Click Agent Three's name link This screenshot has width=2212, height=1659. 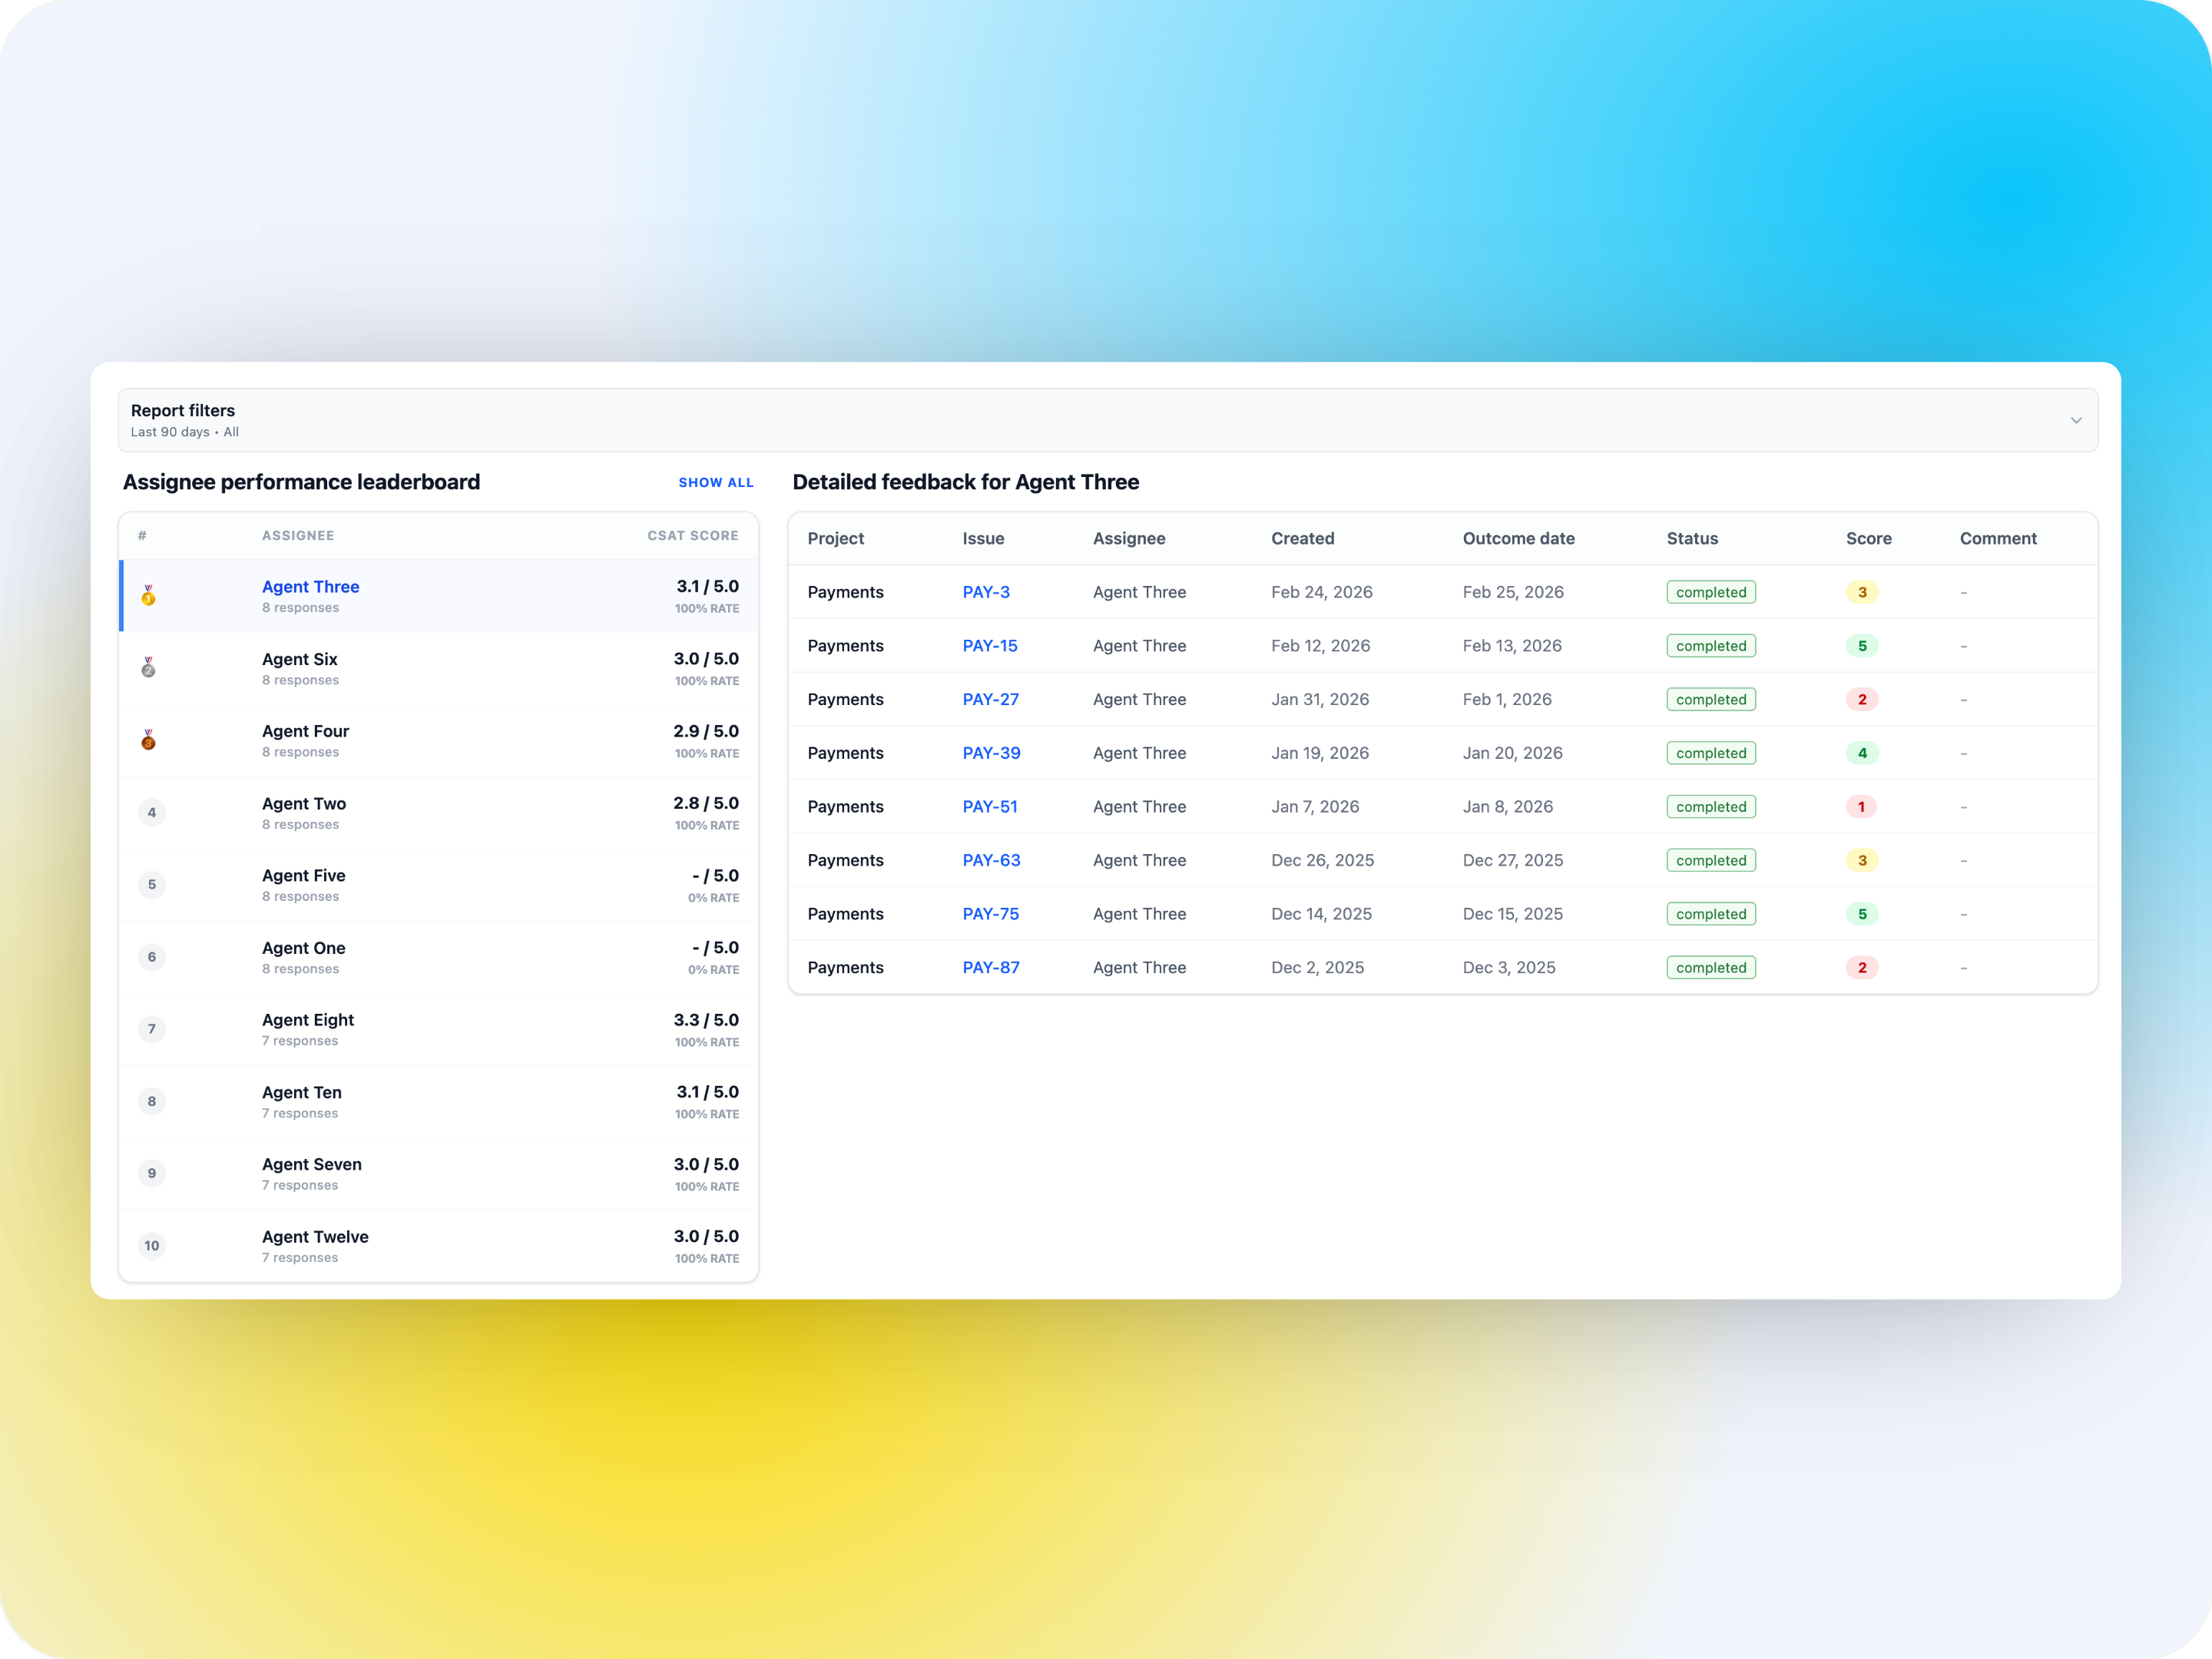310,587
